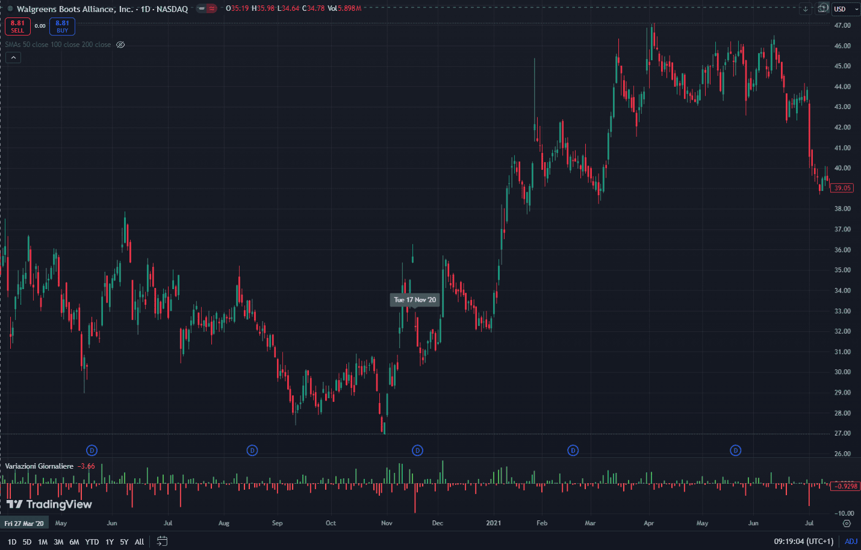This screenshot has height=550, width=861.
Task: Select the All time range
Action: (x=139, y=542)
